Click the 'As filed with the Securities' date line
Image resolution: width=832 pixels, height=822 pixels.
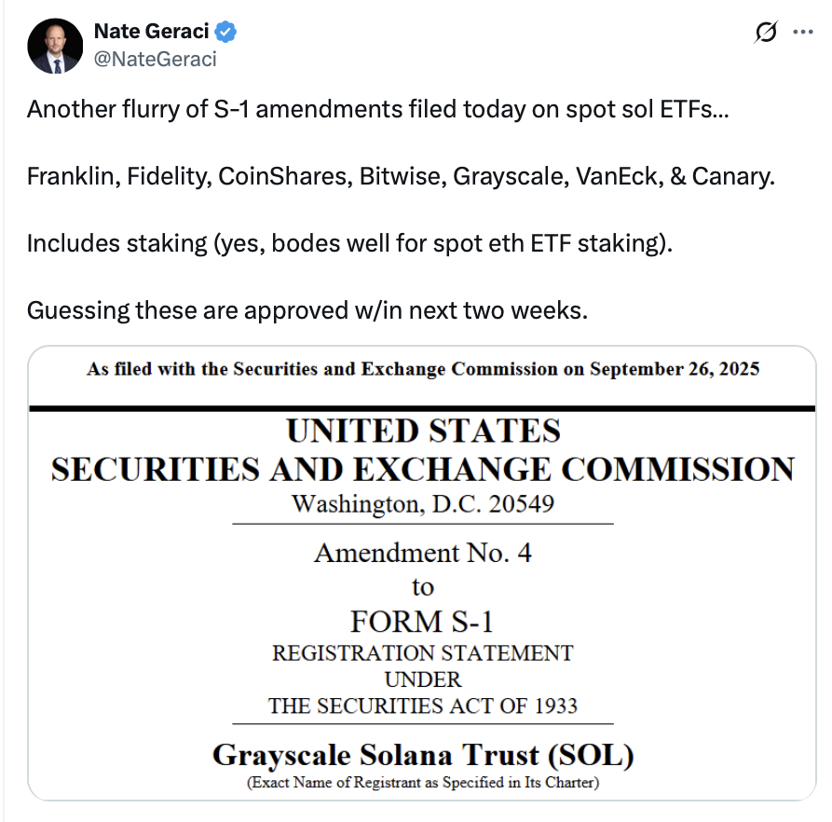click(423, 369)
